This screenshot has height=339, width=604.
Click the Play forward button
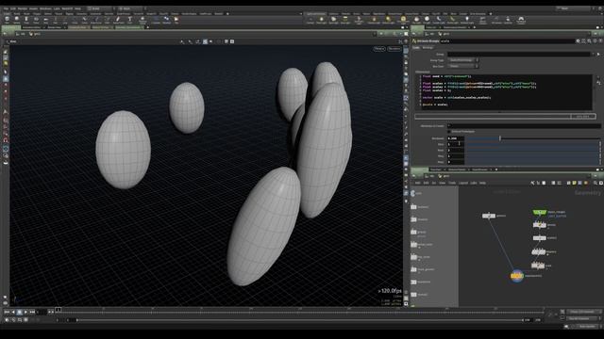[x=25, y=312]
